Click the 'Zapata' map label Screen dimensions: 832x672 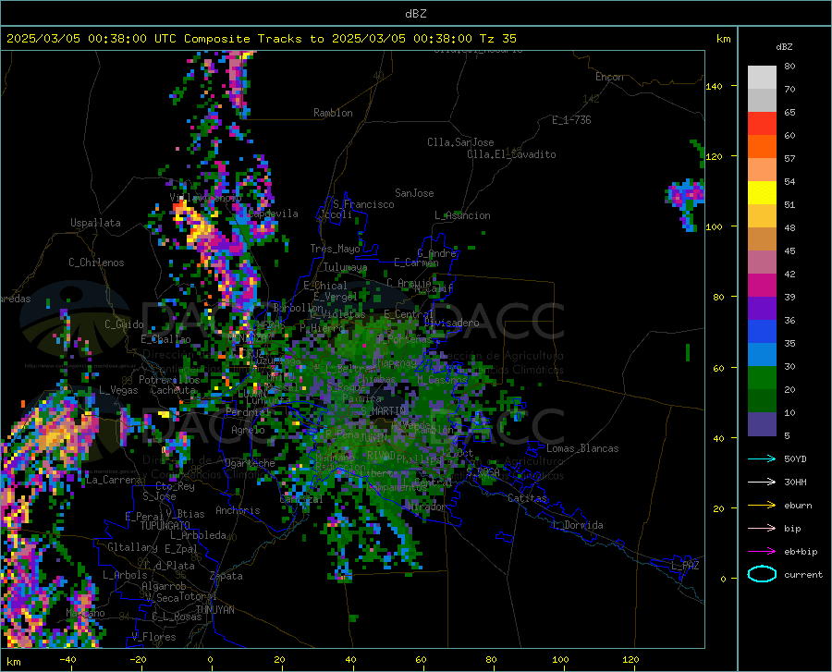click(x=226, y=576)
